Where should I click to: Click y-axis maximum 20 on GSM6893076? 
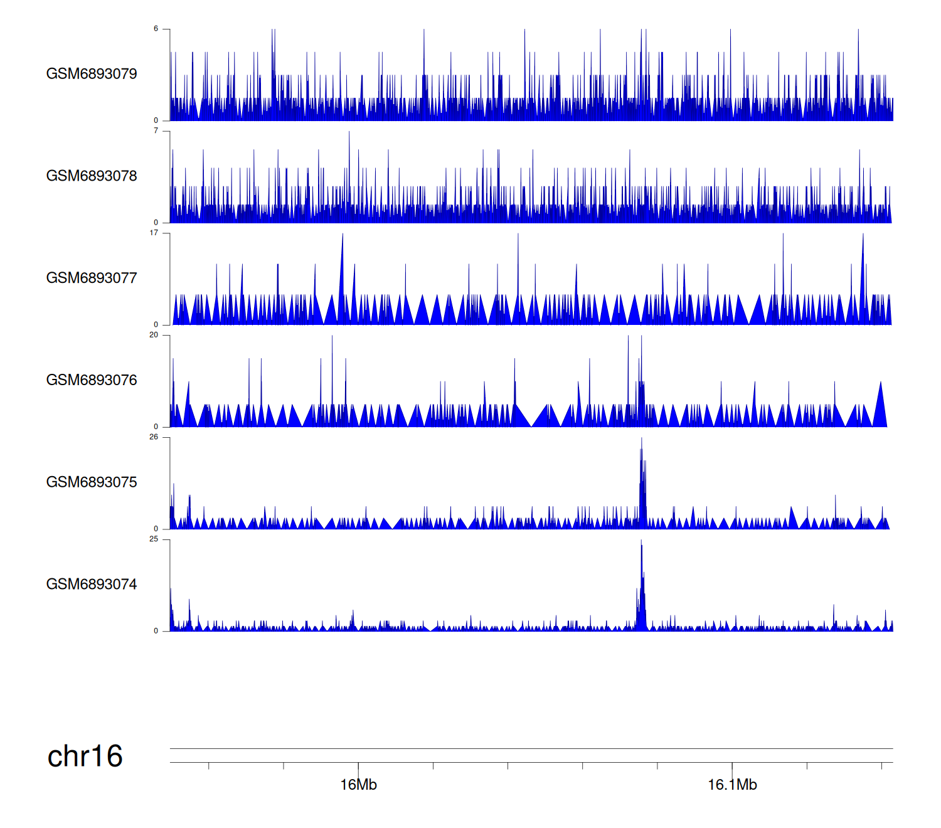click(154, 335)
